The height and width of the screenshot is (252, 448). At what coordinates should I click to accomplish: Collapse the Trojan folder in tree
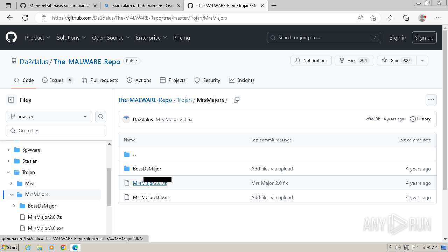(x=8, y=172)
